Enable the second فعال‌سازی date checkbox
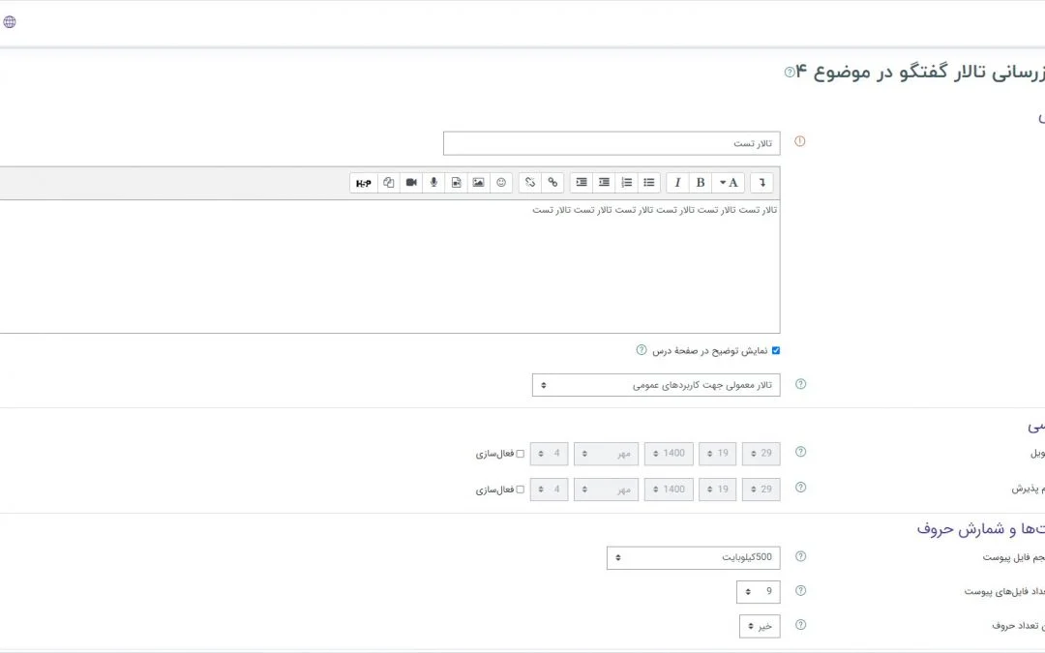The width and height of the screenshot is (1045, 653). coord(520,490)
